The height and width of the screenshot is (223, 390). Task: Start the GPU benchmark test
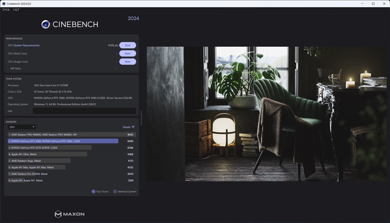point(128,45)
